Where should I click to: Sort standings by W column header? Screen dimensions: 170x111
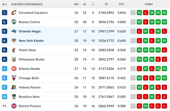point(84,4)
